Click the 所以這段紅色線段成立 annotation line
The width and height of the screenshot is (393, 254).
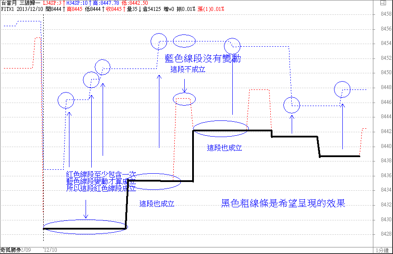coord(101,189)
